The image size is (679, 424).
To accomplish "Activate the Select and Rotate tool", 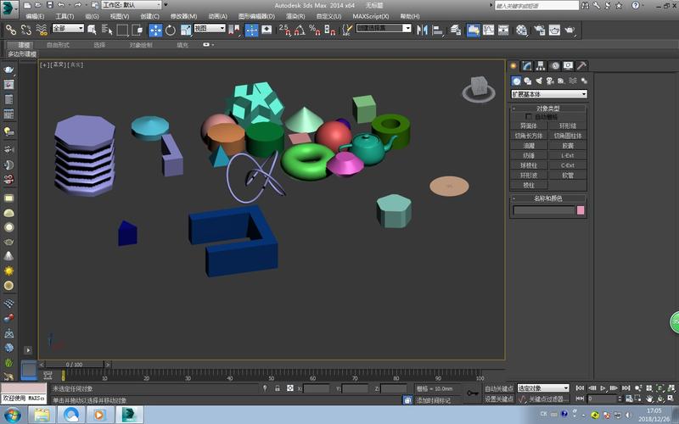I will pyautogui.click(x=171, y=30).
